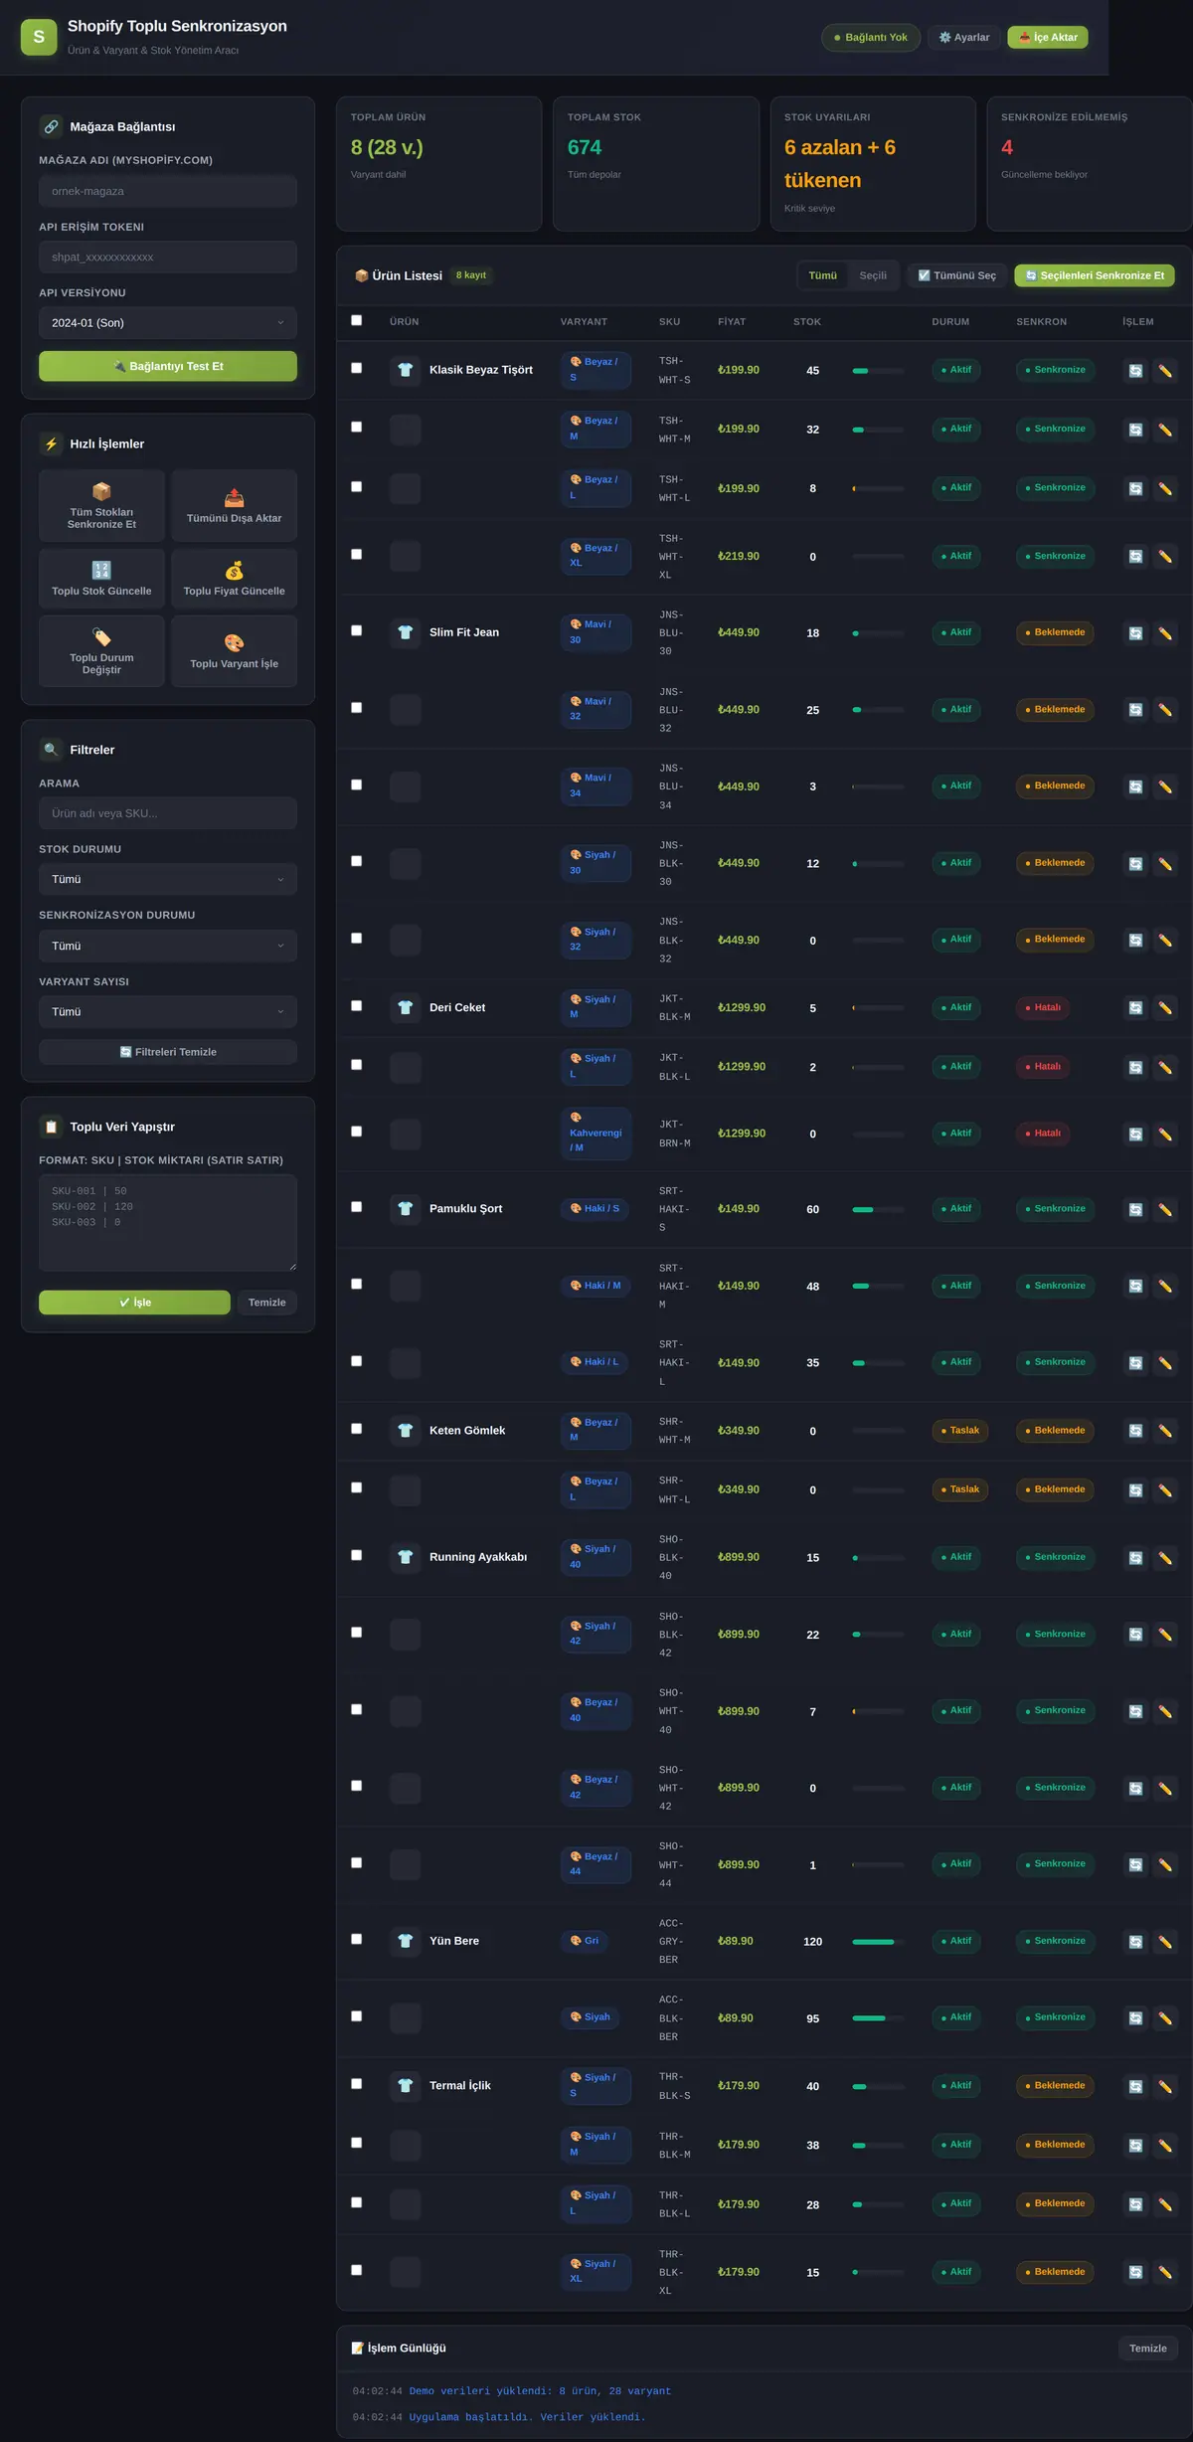Click Temizle next to İşle button
Image resolution: width=1193 pixels, height=2442 pixels.
tap(266, 1303)
